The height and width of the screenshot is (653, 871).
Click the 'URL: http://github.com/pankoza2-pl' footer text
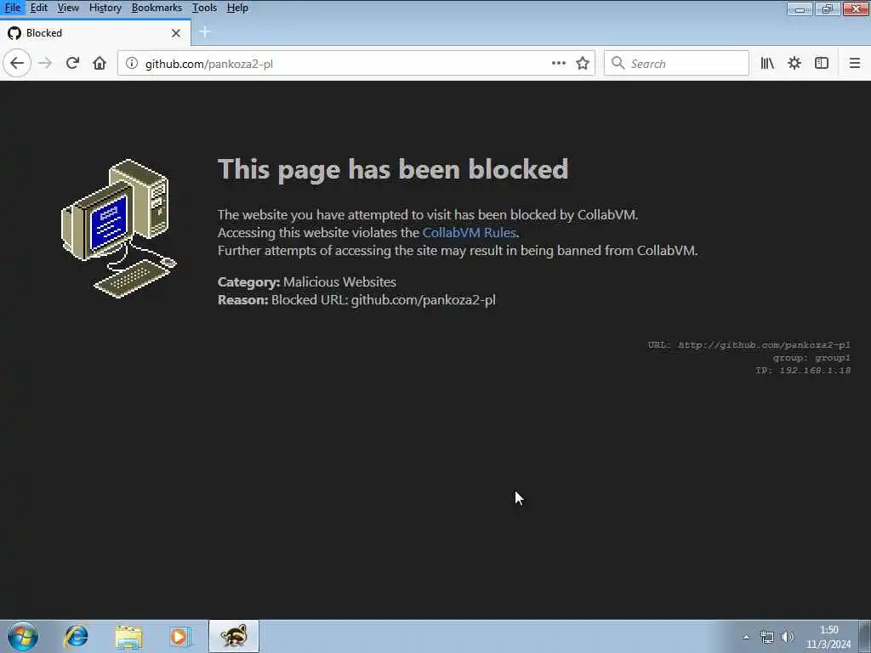[749, 345]
